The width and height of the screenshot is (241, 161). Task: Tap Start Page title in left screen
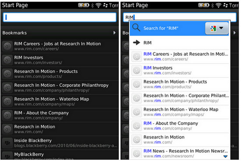pos(15,5)
